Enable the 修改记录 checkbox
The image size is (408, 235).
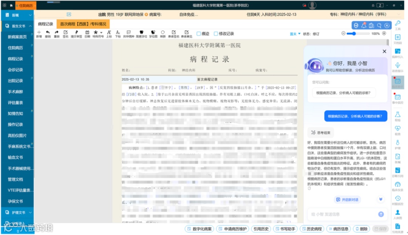(216, 34)
